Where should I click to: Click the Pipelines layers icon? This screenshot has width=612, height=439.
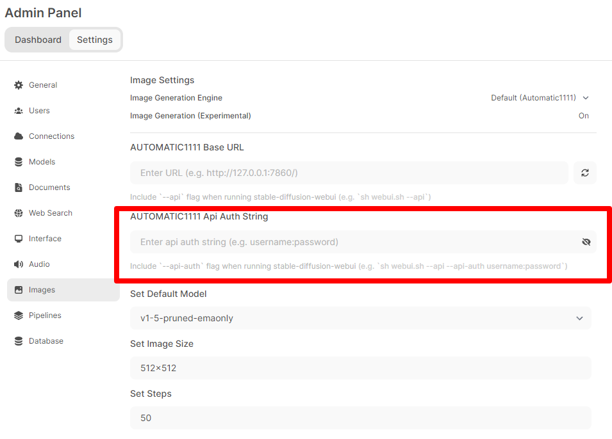coord(19,315)
